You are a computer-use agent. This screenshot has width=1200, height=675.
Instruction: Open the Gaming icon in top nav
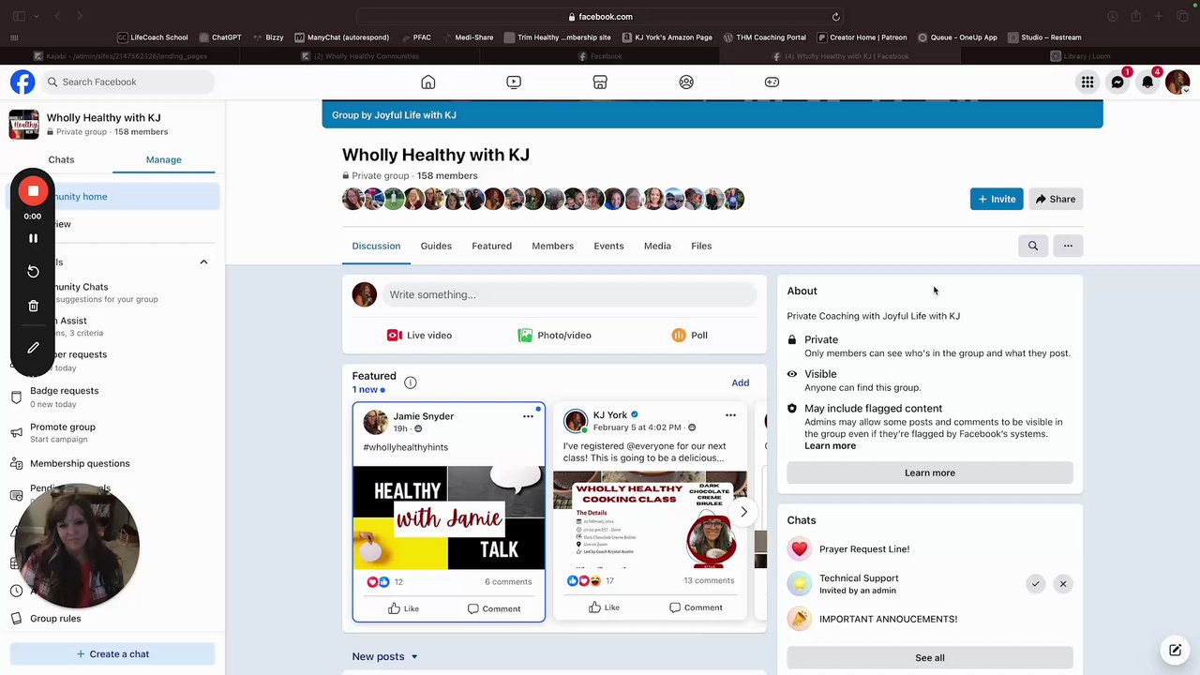pyautogui.click(x=772, y=82)
